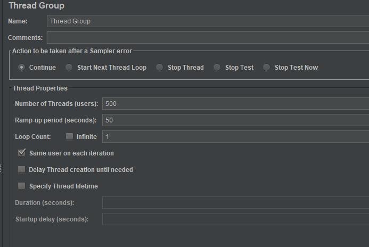Click the Name: label
This screenshot has width=369, height=247.
(x=18, y=21)
